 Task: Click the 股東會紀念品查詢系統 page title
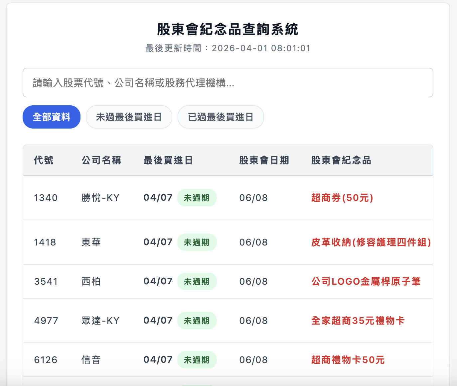coord(228,30)
